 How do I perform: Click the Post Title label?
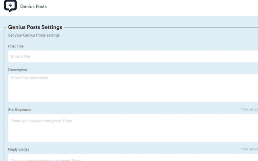pos(16,46)
